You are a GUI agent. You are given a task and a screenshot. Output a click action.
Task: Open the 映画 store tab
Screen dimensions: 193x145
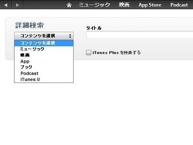coord(124,5)
